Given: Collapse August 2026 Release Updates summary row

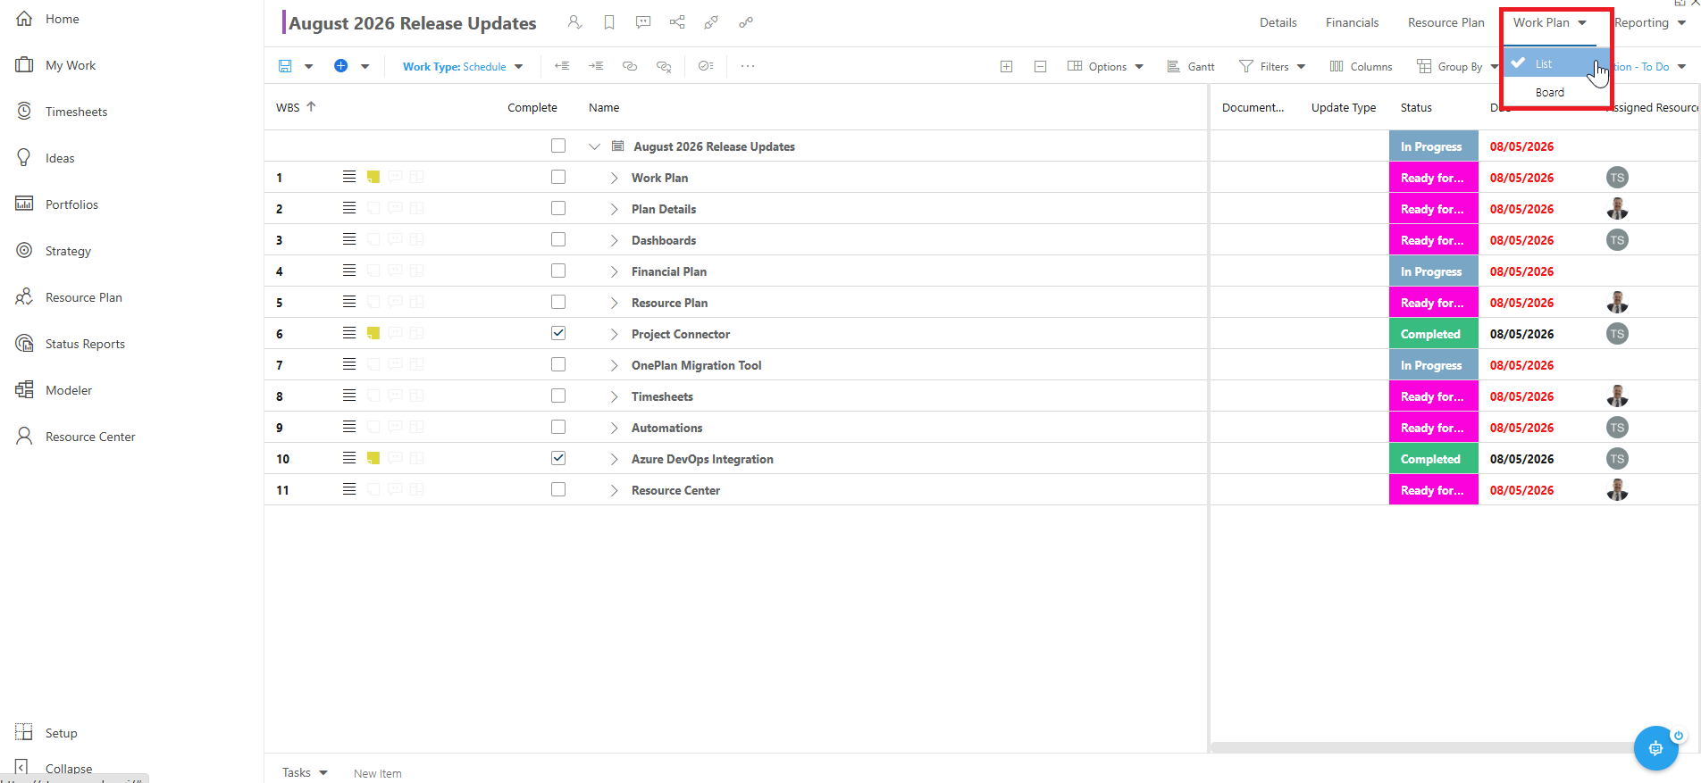Looking at the screenshot, I should (x=594, y=146).
